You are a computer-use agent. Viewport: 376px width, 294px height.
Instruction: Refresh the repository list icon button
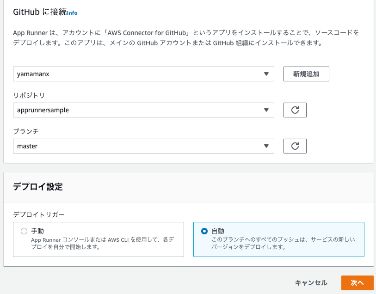(295, 110)
